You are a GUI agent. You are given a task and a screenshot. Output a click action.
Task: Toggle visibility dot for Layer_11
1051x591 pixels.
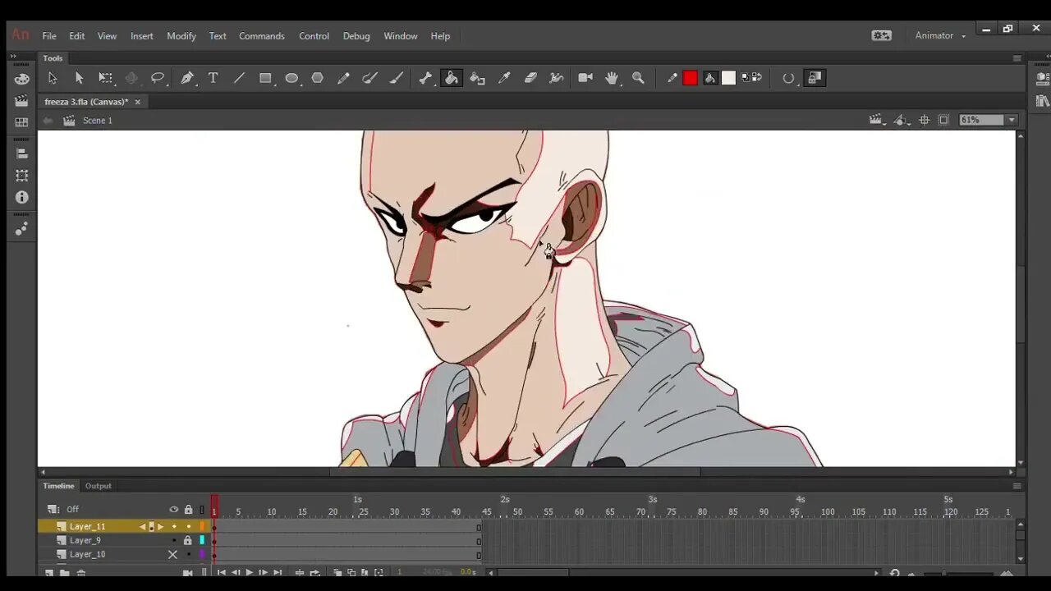coord(173,526)
